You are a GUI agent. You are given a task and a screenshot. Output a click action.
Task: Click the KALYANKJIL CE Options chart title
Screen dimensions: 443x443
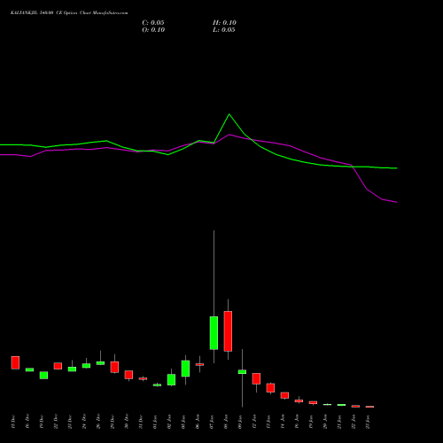pyautogui.click(x=69, y=13)
